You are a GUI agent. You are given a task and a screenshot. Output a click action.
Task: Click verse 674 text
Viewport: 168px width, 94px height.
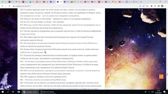[x=57, y=39]
